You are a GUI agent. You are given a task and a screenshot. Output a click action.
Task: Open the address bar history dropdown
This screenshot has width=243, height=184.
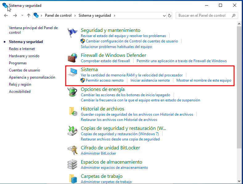(163, 15)
